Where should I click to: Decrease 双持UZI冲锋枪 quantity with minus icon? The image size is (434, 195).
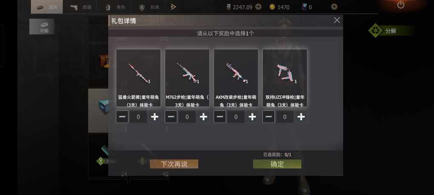268,117
